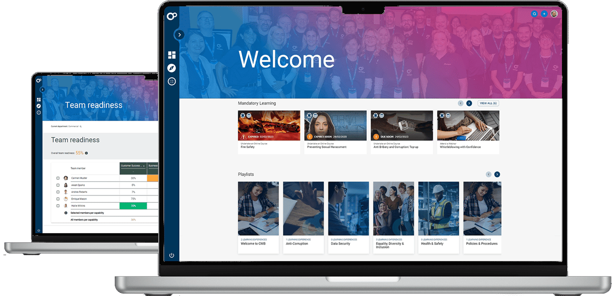Open the Data Security playlist thumbnail

pyautogui.click(x=348, y=208)
